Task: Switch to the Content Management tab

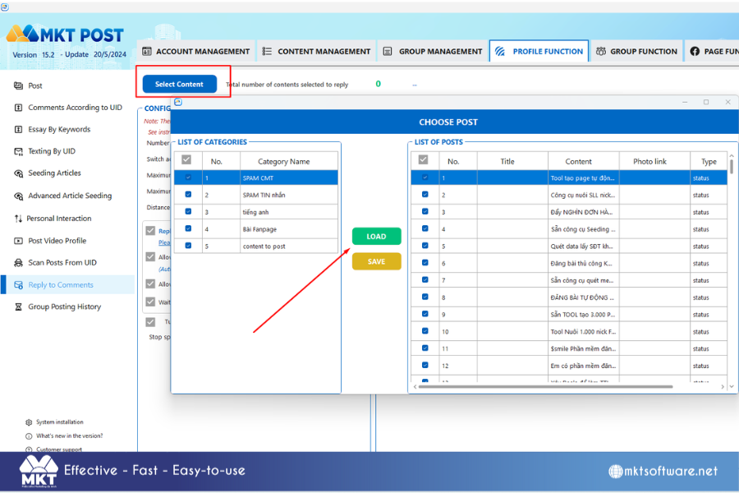Action: coord(317,52)
